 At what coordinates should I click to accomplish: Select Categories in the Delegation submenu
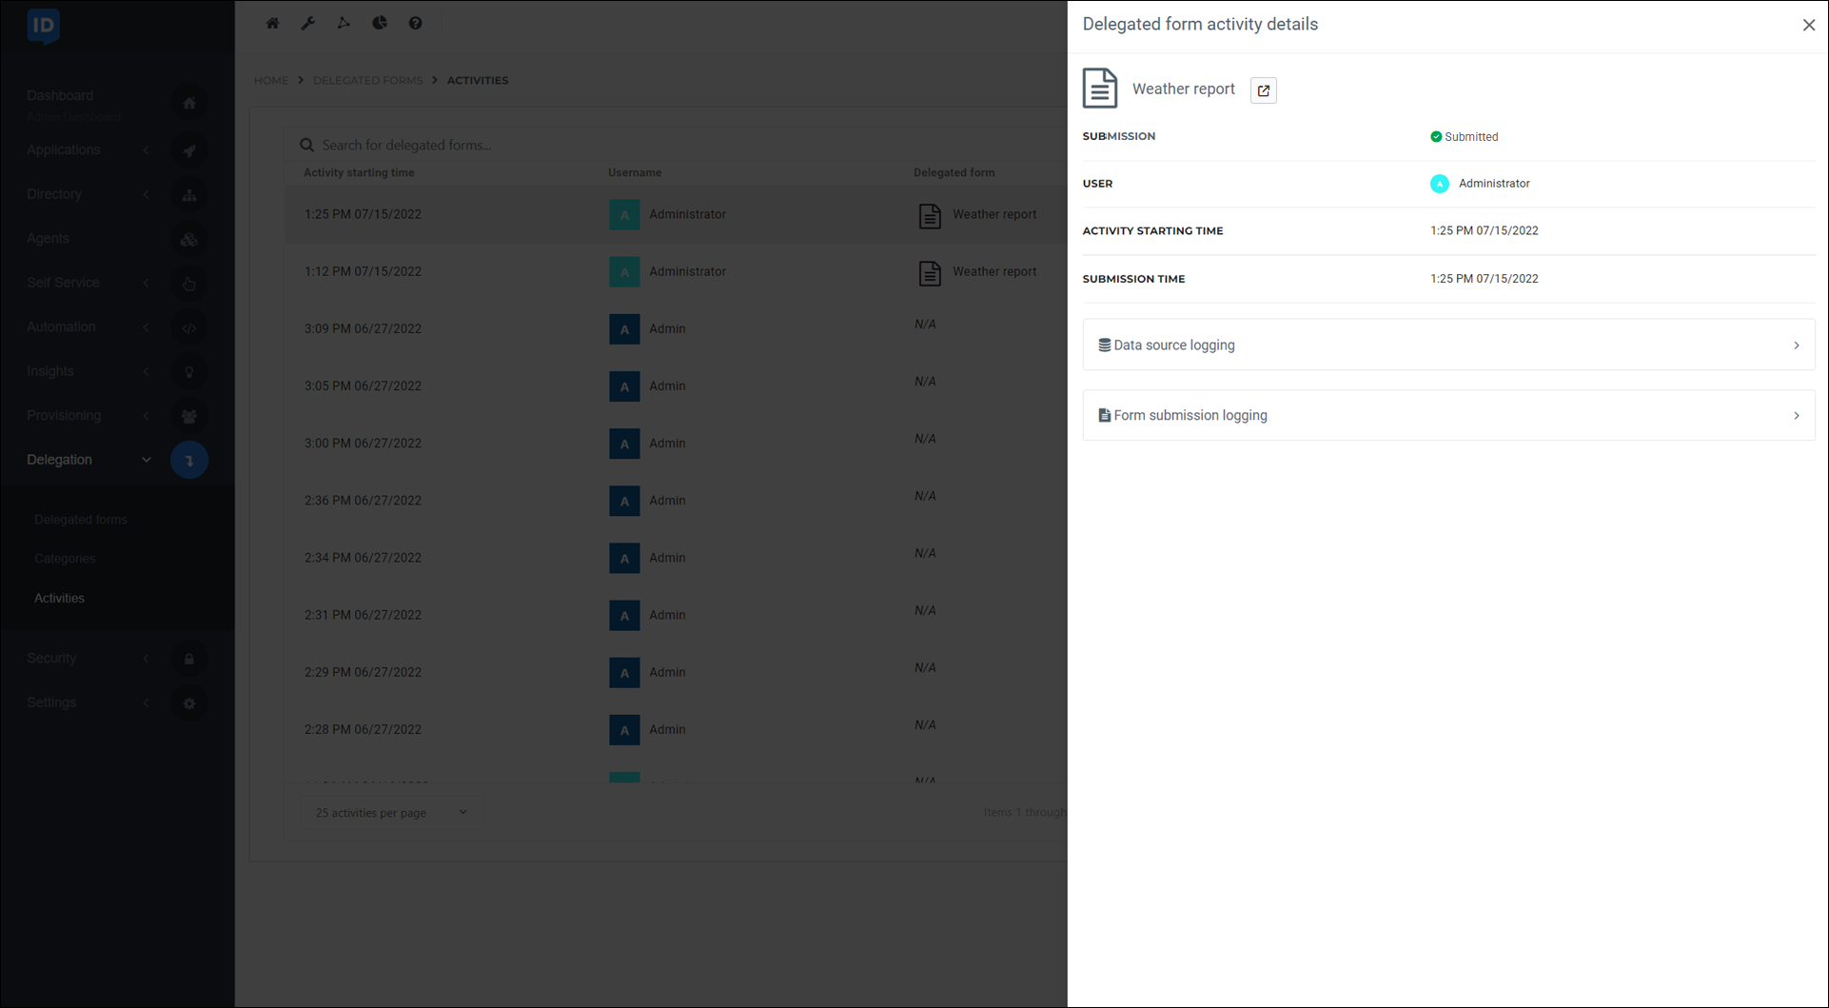[x=64, y=558]
